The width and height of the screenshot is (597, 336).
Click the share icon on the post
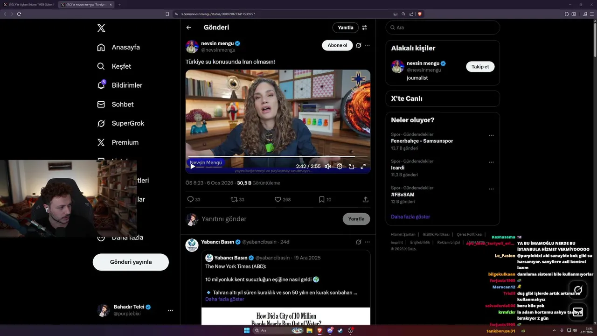366,199
